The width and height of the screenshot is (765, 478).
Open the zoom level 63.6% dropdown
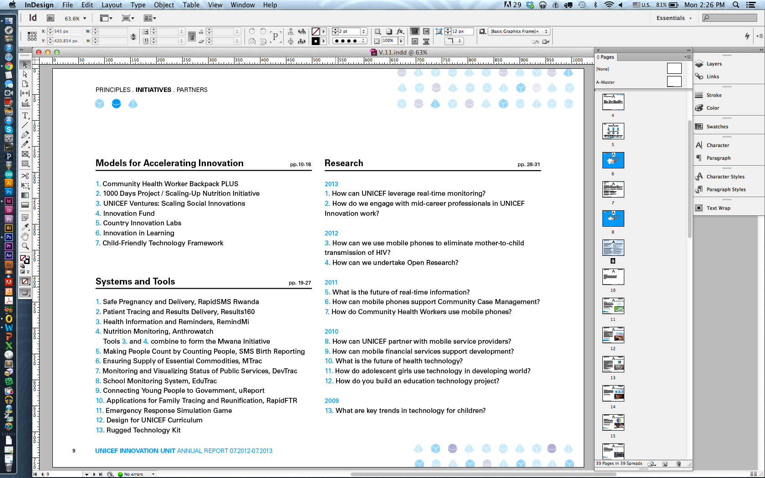(85, 19)
